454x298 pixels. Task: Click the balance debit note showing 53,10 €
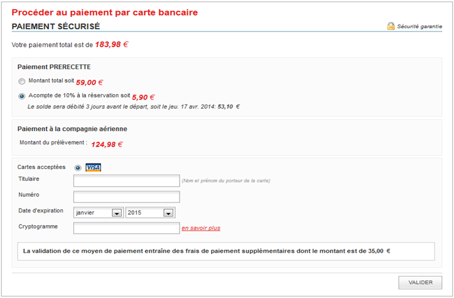coord(134,107)
